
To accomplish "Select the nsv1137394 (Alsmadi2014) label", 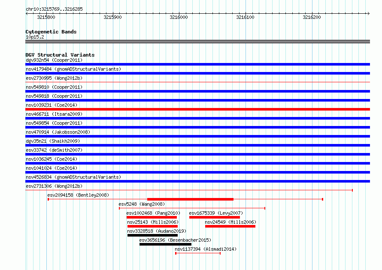I will coord(206,249).
